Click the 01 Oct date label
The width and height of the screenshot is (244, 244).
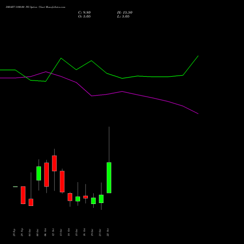click(30, 232)
